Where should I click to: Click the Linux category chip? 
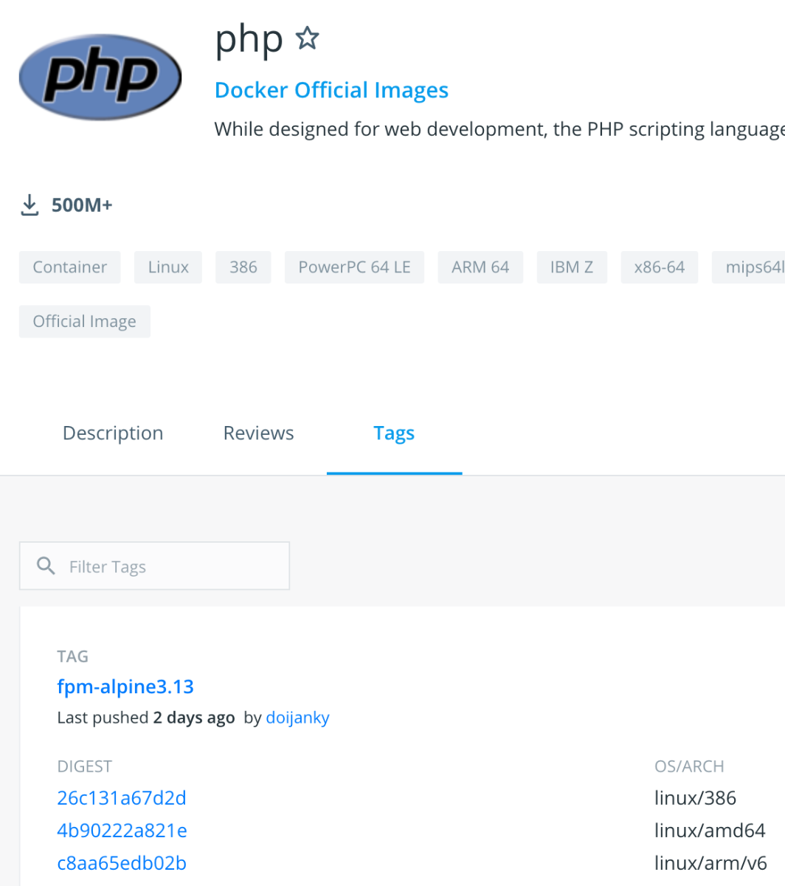168,267
